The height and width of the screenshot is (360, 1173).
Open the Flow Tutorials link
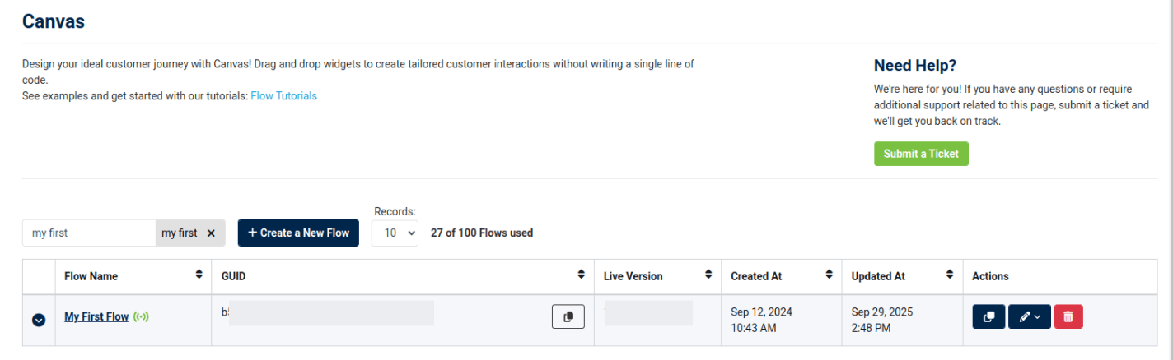pyautogui.click(x=283, y=95)
